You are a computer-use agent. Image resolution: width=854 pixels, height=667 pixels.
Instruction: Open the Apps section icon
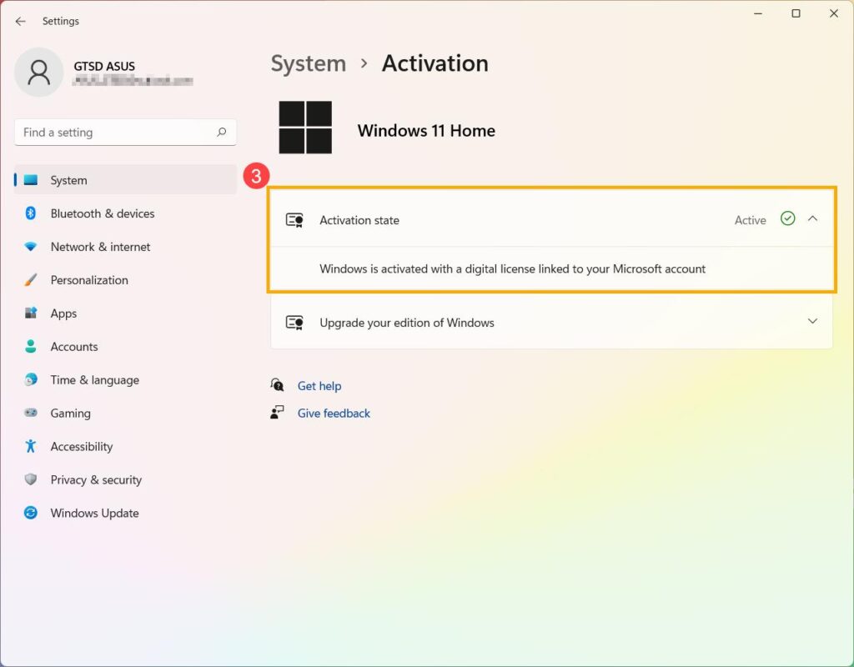[x=29, y=313]
